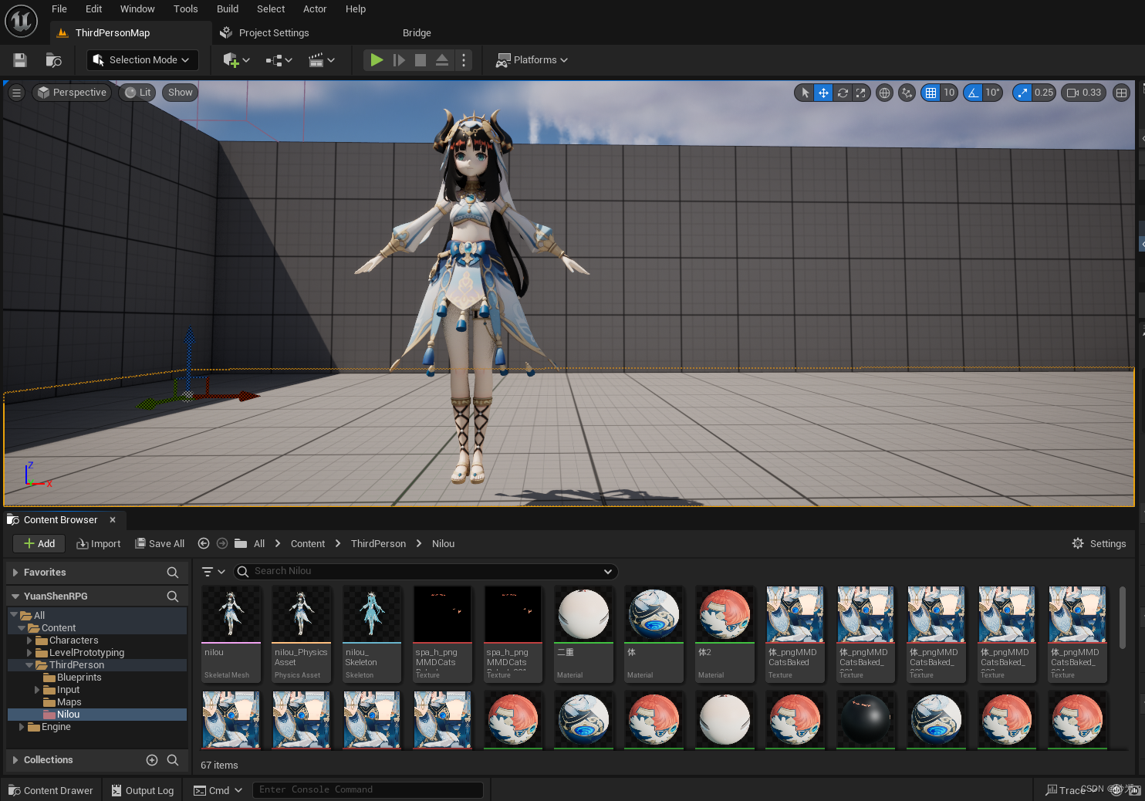Save the current level with the floppy disk icon

click(x=20, y=60)
